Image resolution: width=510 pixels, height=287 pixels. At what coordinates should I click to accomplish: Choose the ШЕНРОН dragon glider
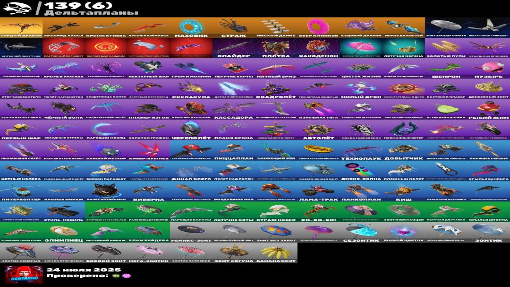click(x=446, y=69)
